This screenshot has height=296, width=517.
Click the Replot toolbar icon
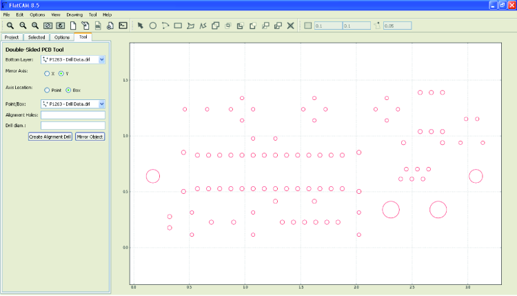(x=61, y=26)
